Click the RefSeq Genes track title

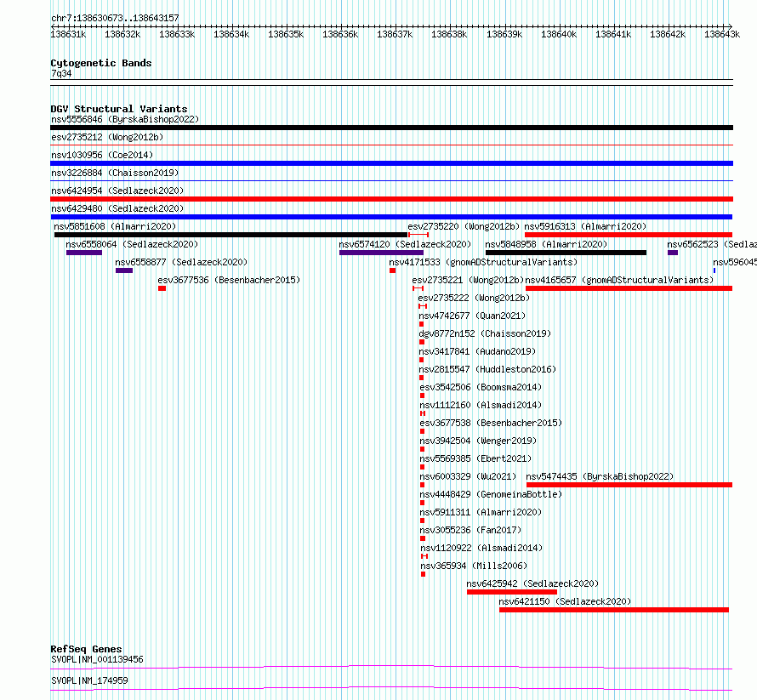86,649
